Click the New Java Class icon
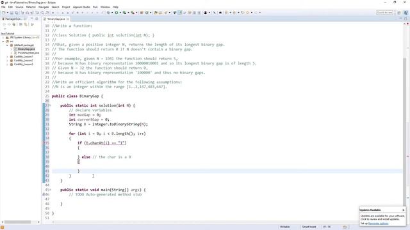This screenshot has height=230, width=410. pos(147,13)
